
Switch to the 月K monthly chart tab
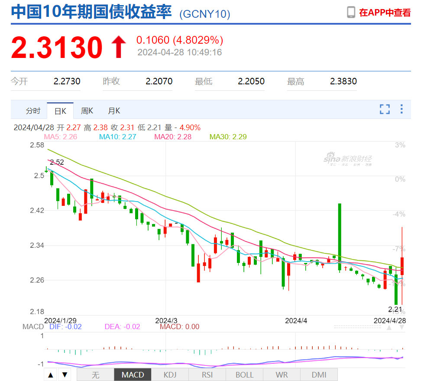pyautogui.click(x=114, y=111)
